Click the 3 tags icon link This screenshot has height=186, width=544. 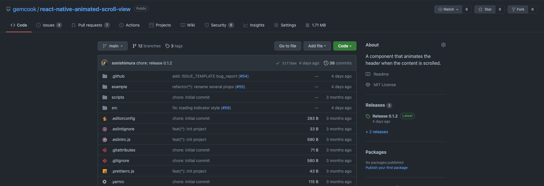[168, 46]
